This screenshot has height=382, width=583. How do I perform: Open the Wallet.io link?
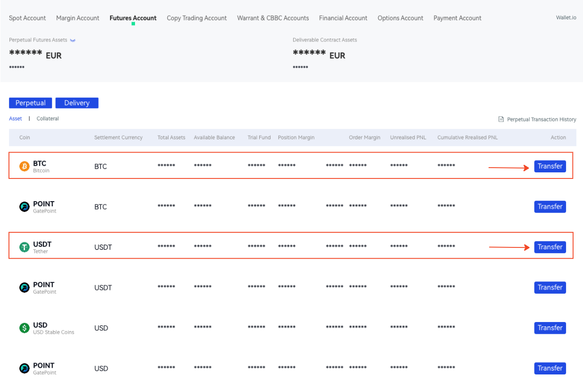[x=566, y=17]
